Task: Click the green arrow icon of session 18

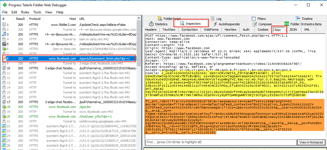Action: pos(4,107)
